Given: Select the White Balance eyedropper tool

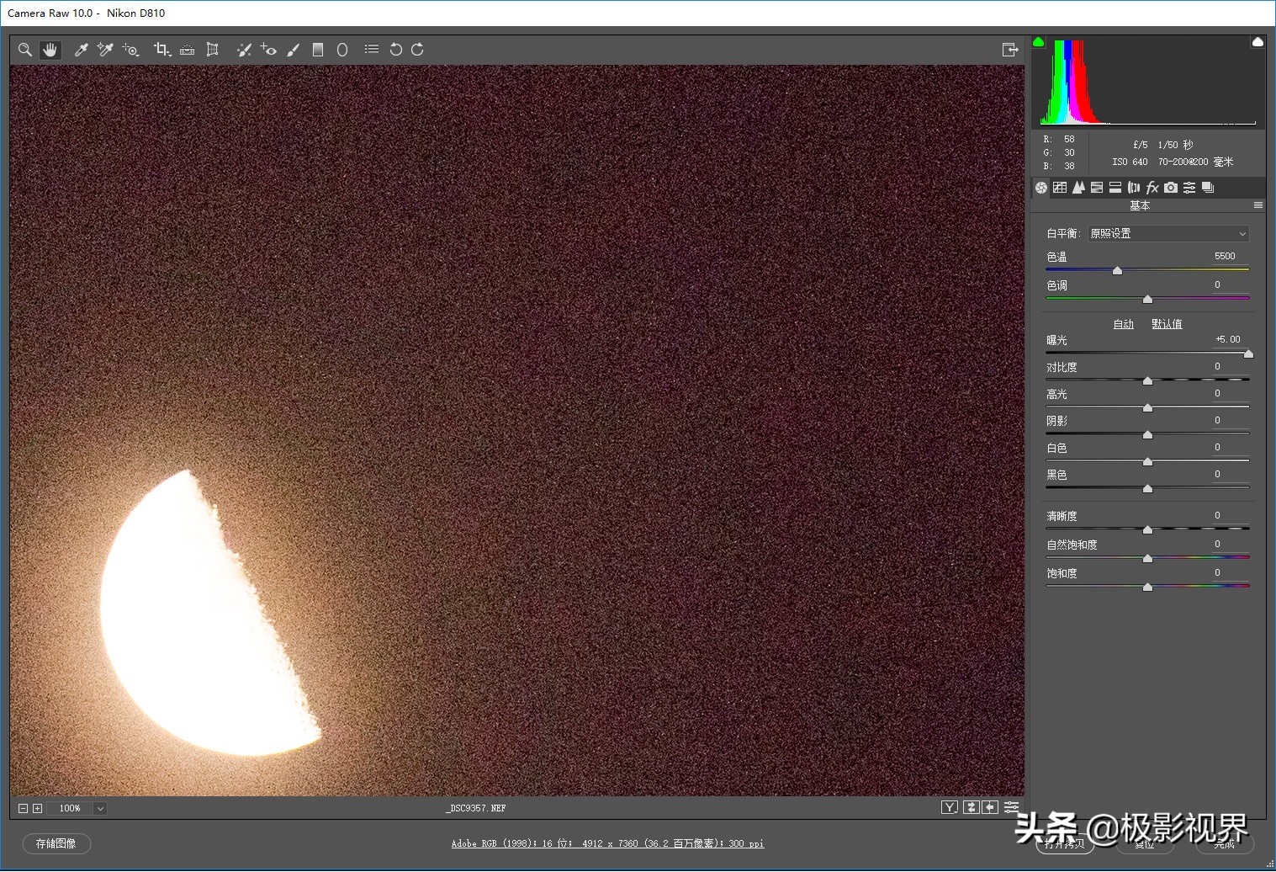Looking at the screenshot, I should [82, 51].
